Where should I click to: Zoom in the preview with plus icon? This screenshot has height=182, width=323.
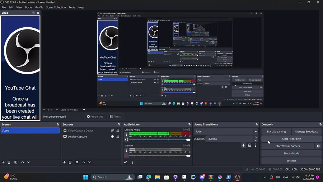[x=57, y=110]
